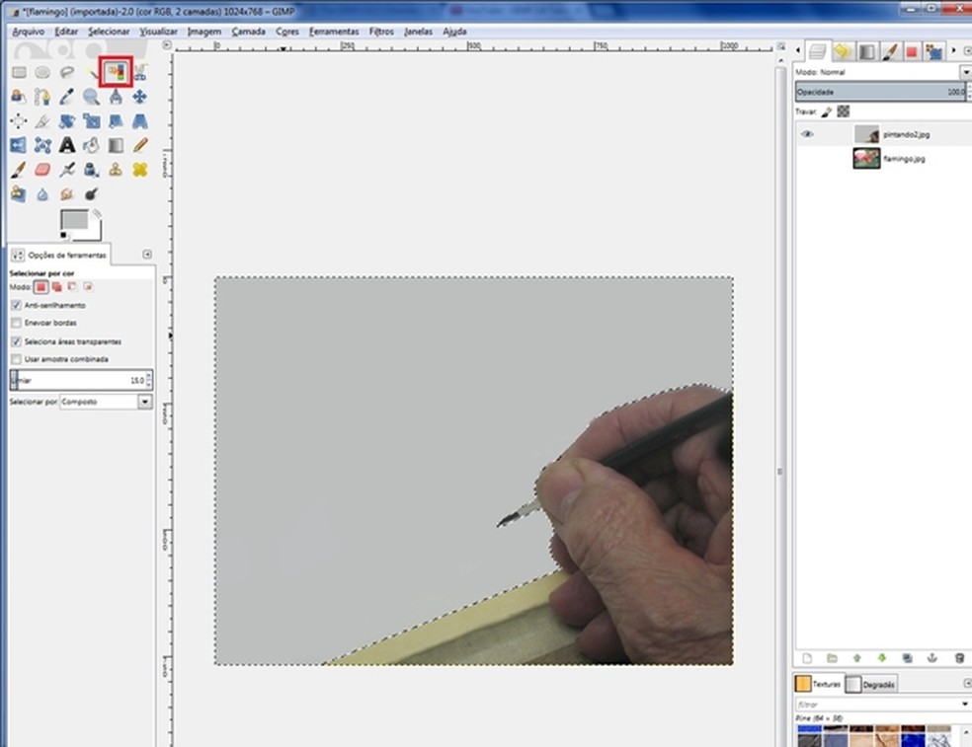Select the Text tool

tap(67, 146)
